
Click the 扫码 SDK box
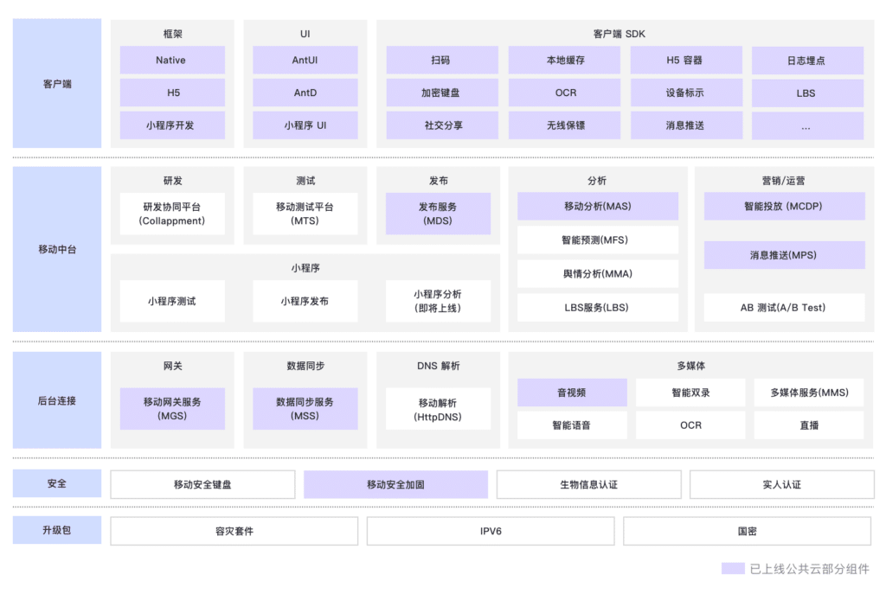tap(442, 60)
